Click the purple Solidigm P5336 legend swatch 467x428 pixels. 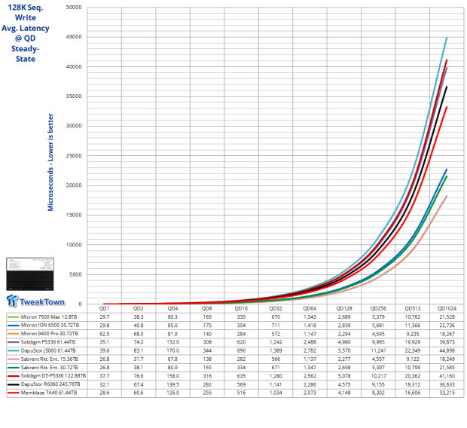click(x=13, y=342)
